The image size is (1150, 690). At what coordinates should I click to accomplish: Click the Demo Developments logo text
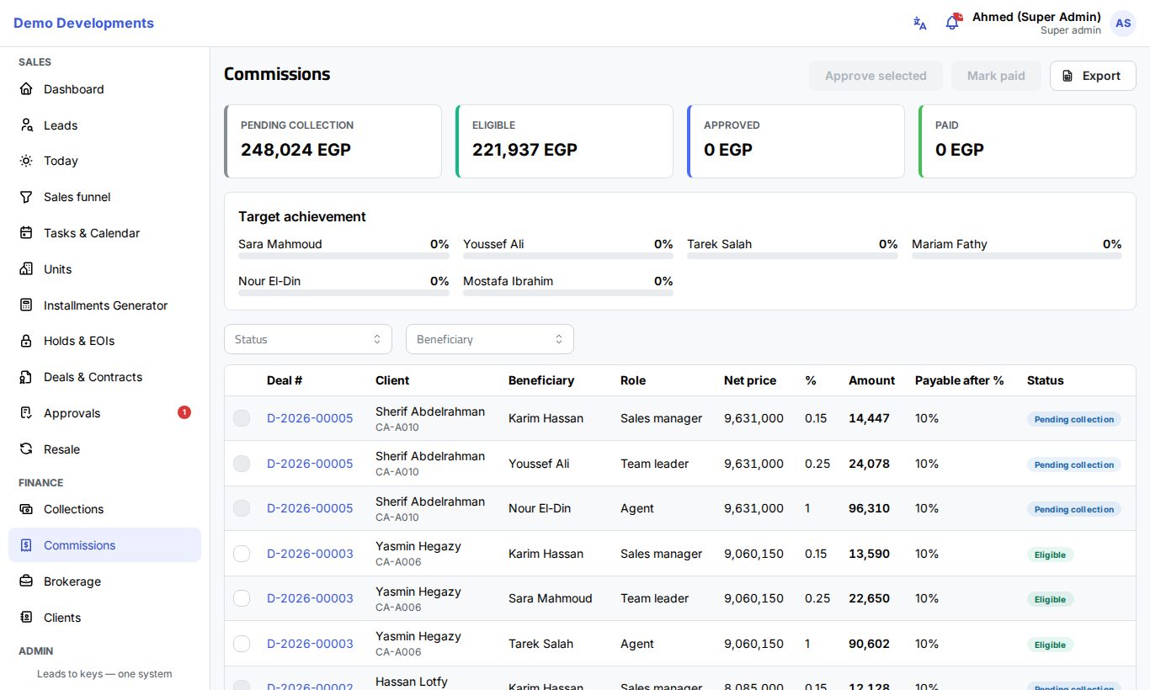[x=83, y=23]
